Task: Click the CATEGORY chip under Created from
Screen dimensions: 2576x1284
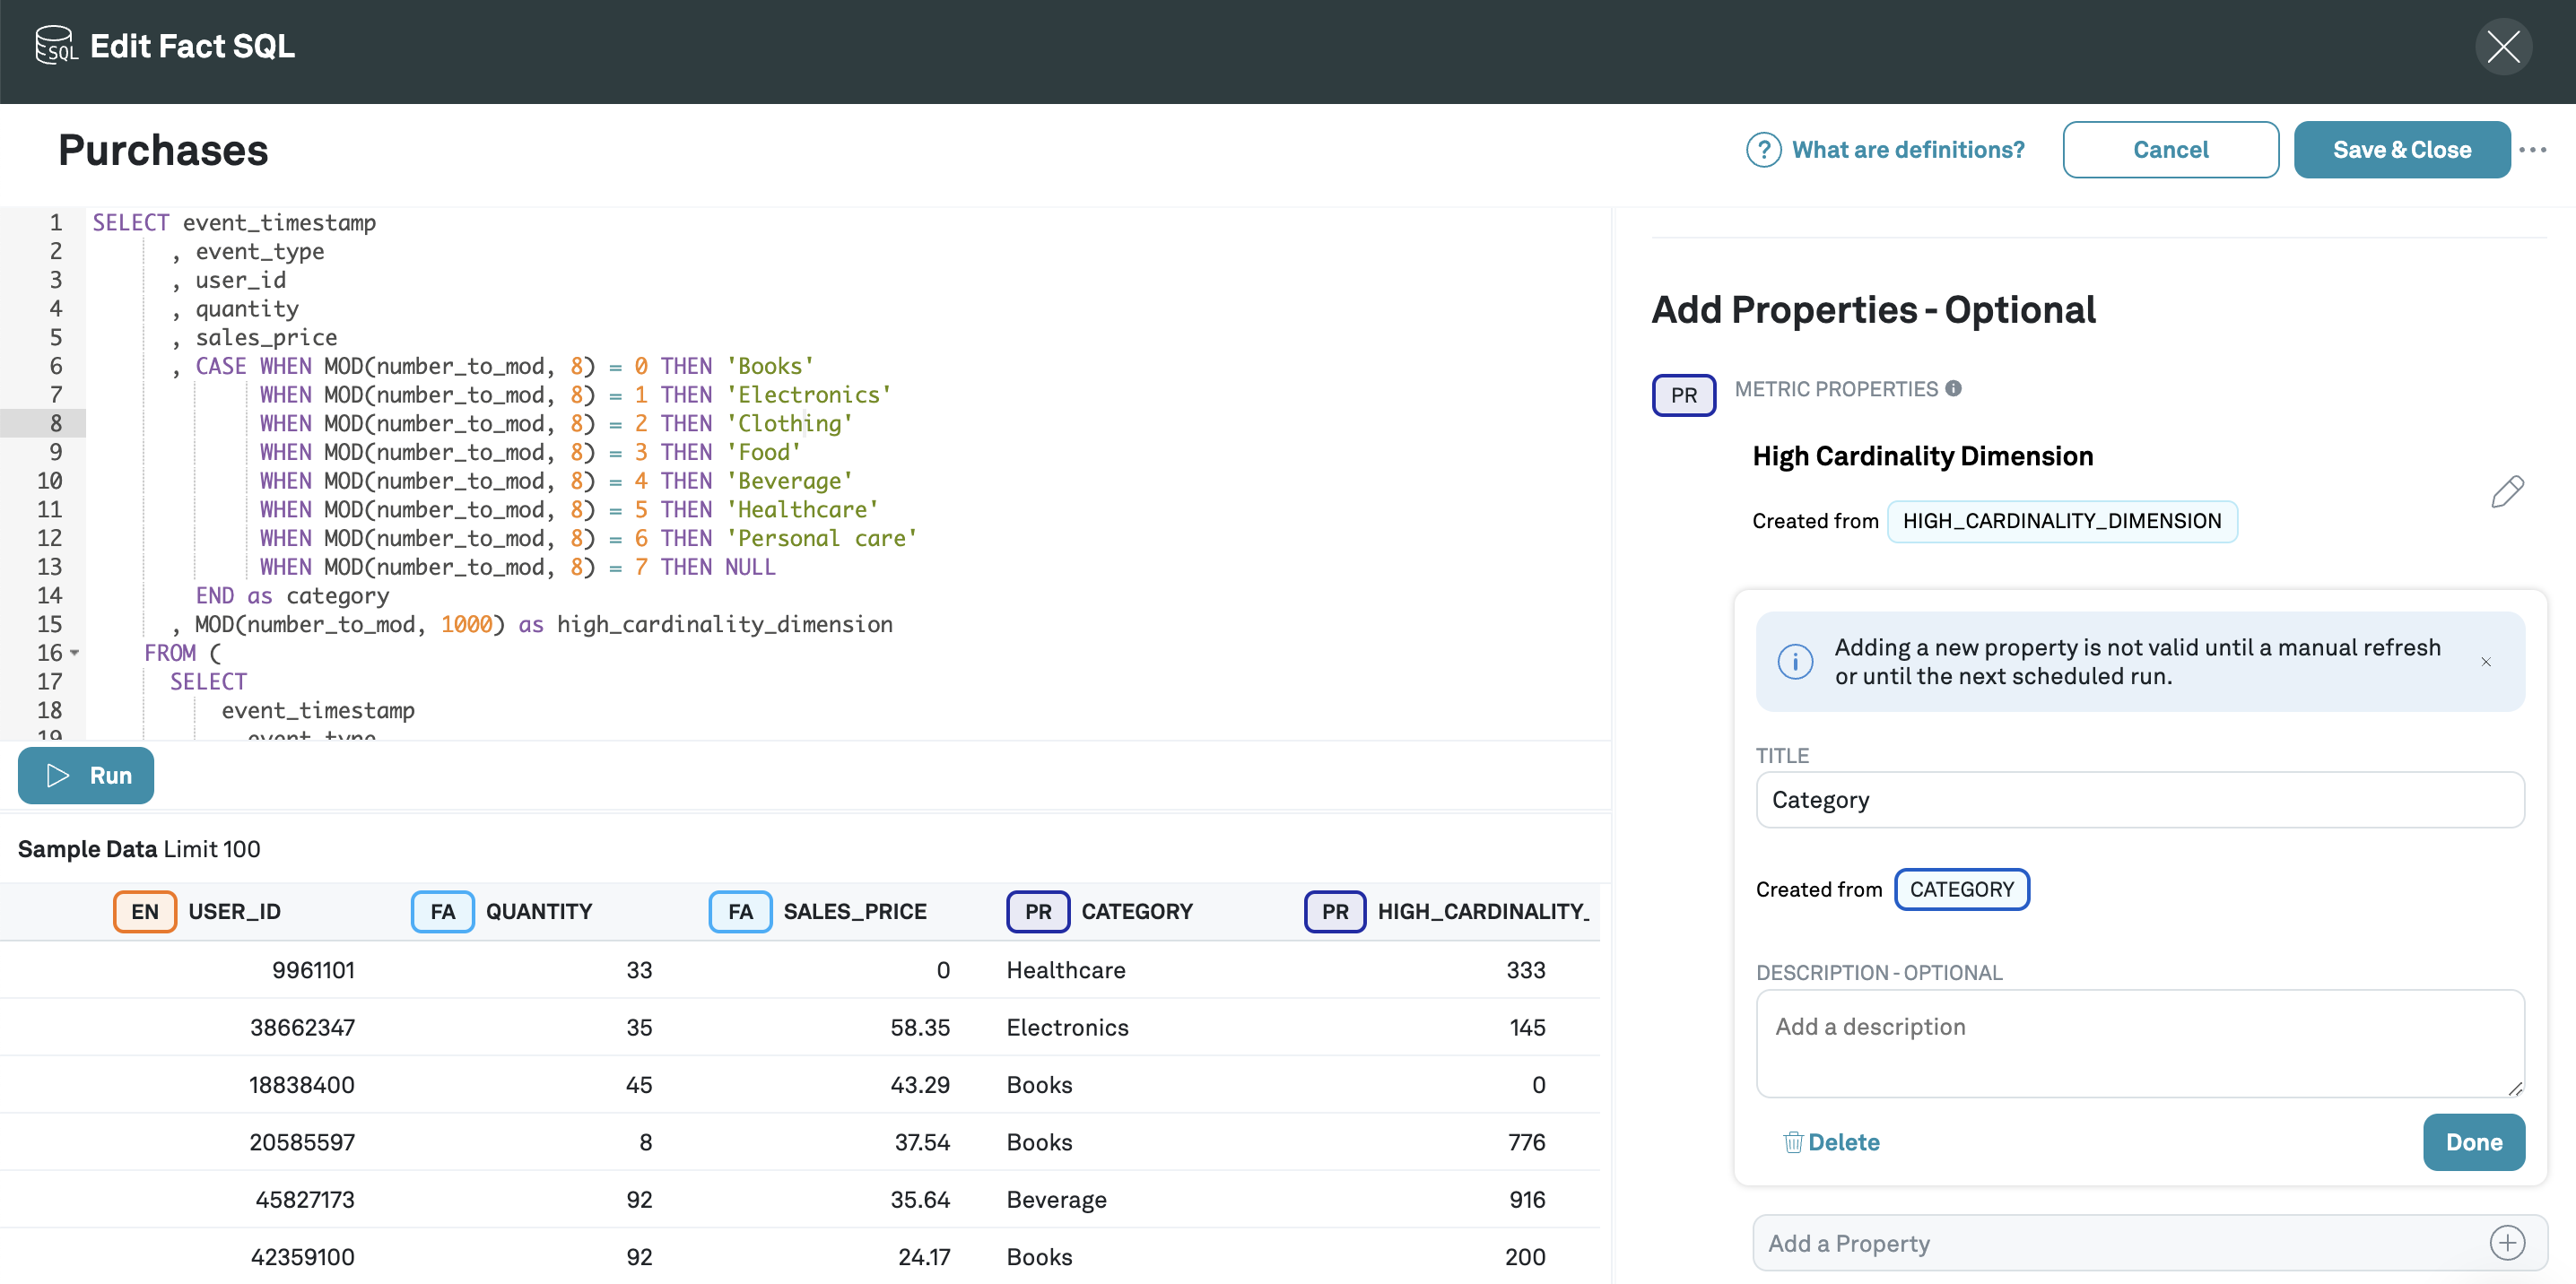Action: click(x=1962, y=887)
